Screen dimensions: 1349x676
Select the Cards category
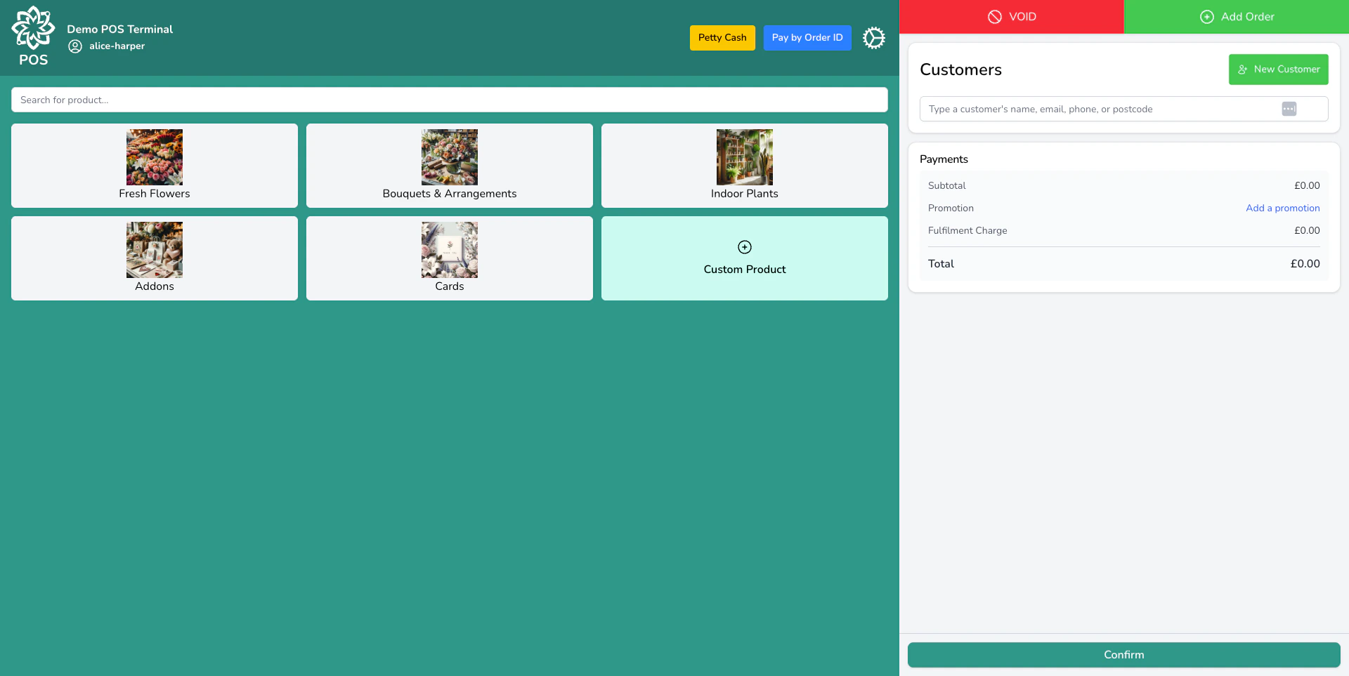[x=449, y=258]
